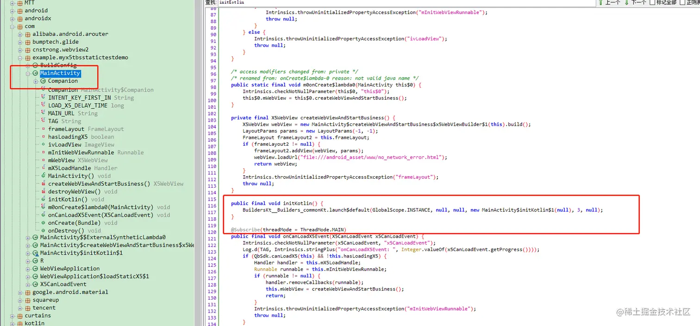Click the project tree vertical scrollbar
This screenshot has width=700, height=326.
point(198,163)
